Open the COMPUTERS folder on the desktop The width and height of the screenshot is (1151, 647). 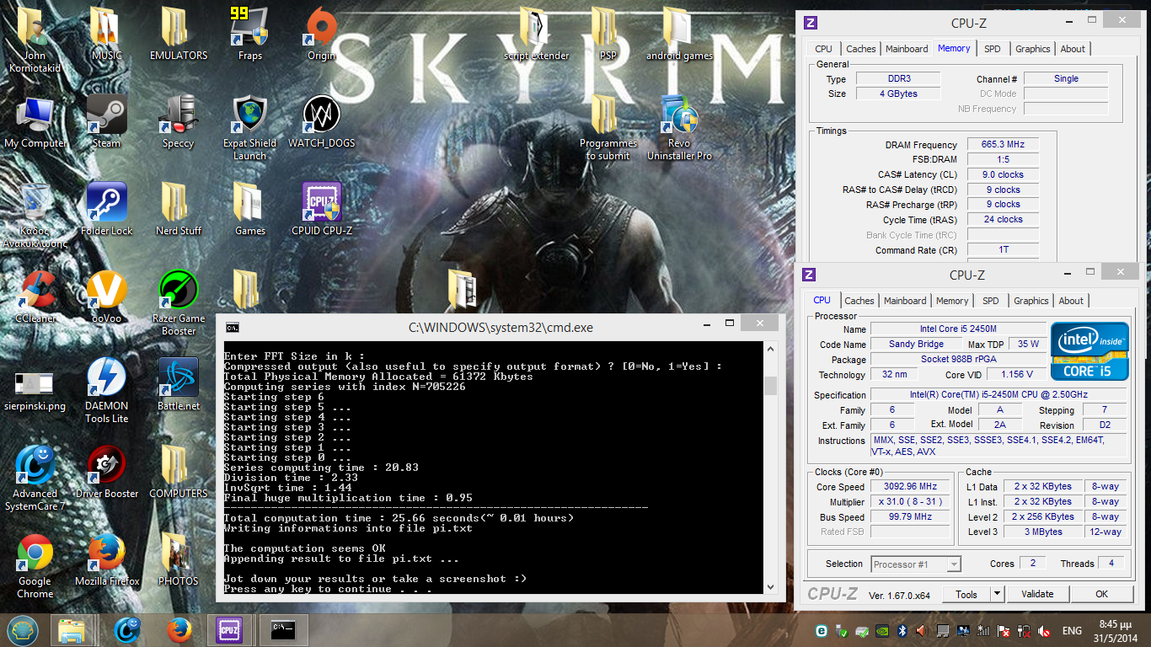(178, 472)
